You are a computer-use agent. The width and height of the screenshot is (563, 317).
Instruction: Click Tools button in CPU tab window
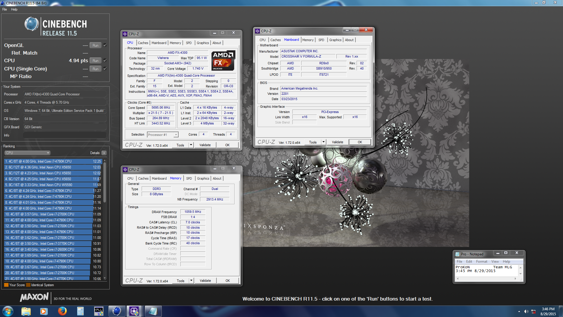[180, 145]
